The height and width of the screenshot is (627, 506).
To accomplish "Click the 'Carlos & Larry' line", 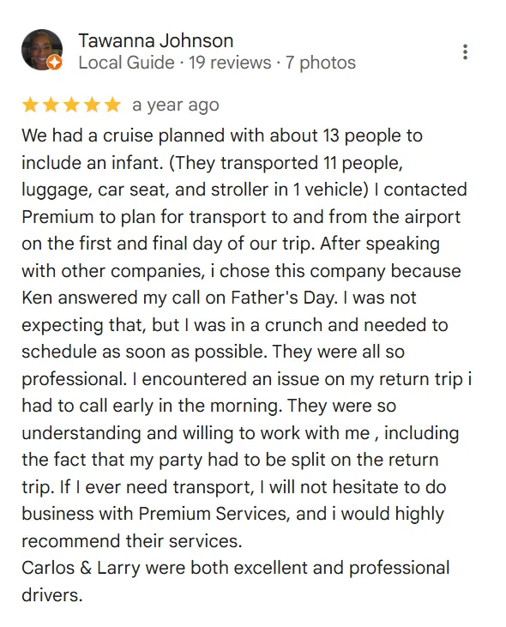I will [x=236, y=568].
